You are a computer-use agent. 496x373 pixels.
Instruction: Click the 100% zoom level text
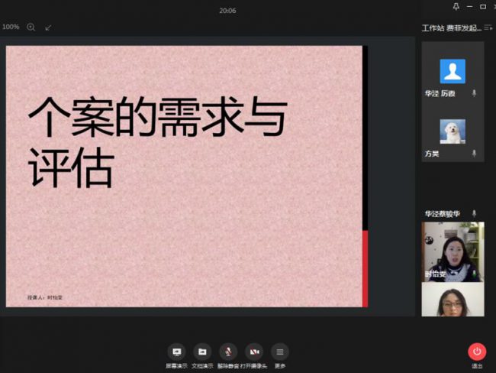pos(11,27)
